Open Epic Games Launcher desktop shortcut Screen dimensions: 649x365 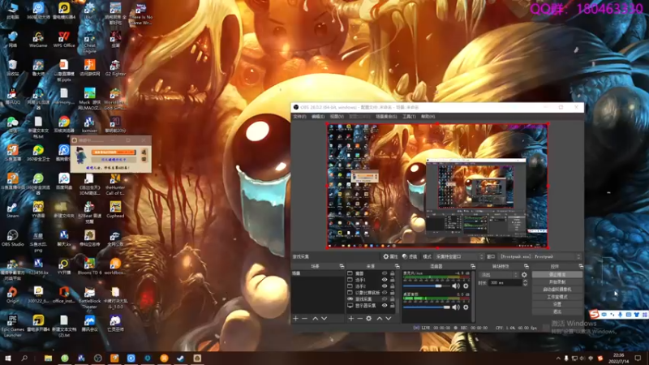[x=12, y=326]
